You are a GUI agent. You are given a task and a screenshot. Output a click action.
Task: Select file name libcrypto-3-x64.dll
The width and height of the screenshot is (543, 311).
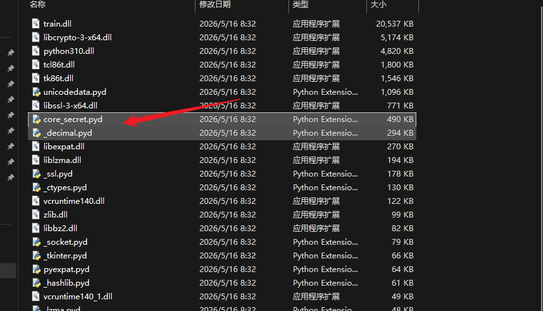click(x=77, y=38)
